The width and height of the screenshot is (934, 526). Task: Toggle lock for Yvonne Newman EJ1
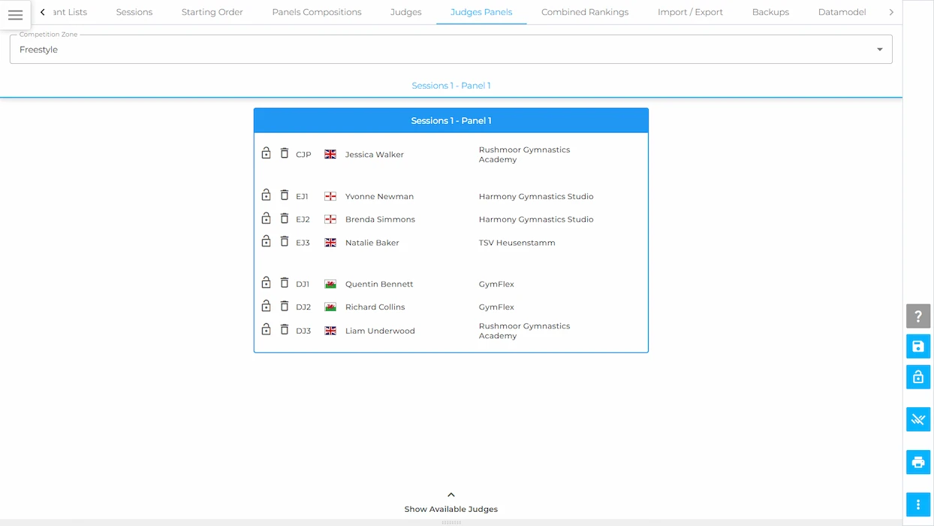(x=266, y=195)
